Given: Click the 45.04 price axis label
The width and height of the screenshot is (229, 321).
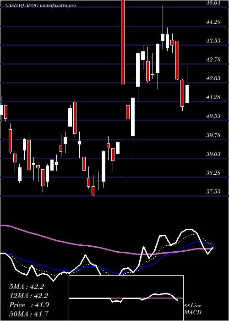Looking at the screenshot, I should click(213, 3).
